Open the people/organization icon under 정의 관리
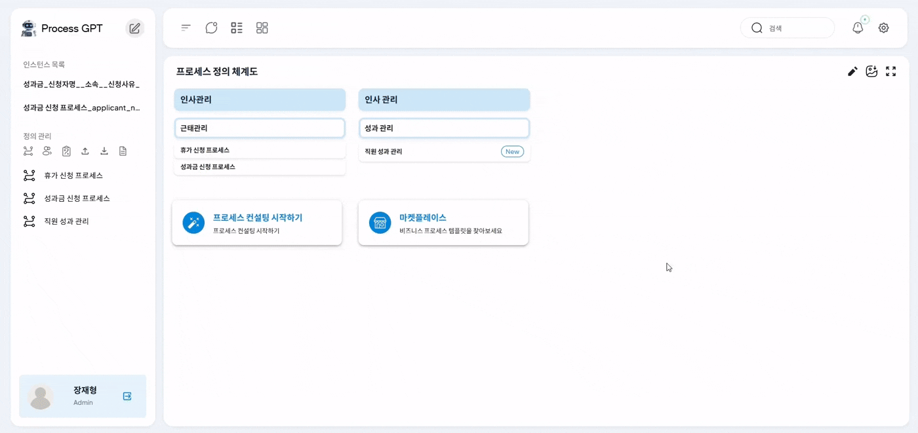This screenshot has width=918, height=433. pos(47,151)
